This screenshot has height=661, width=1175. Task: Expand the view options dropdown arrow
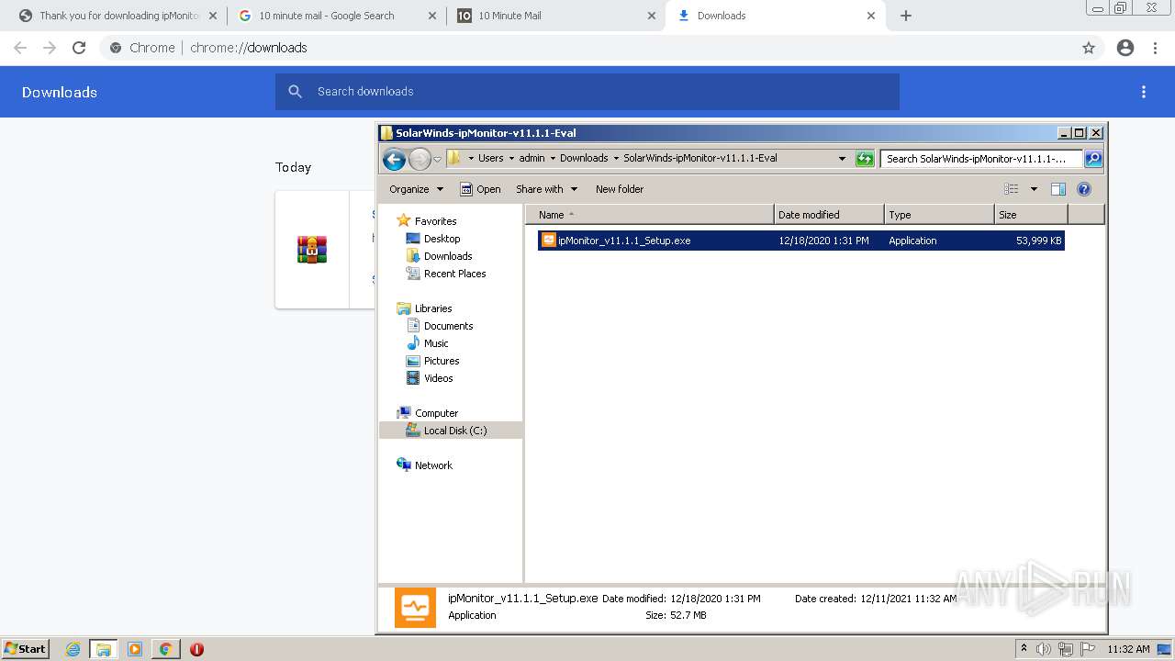click(1034, 189)
